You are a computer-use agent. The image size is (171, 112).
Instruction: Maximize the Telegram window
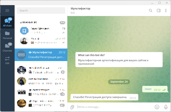click(x=159, y=3)
